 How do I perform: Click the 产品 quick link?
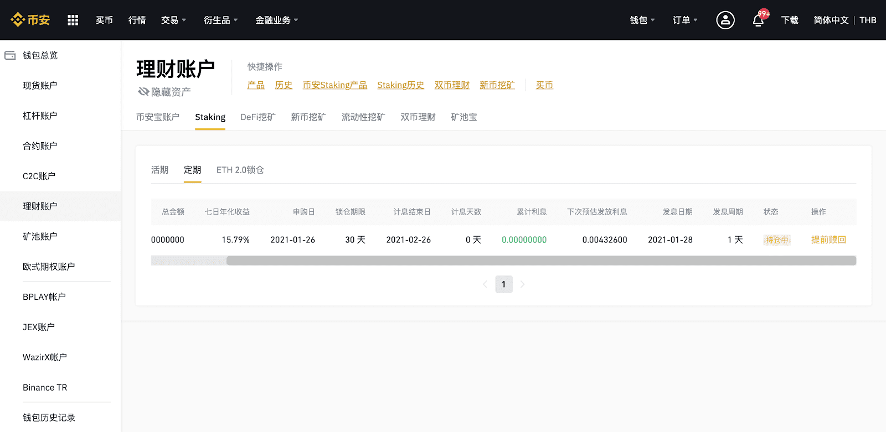tap(256, 85)
